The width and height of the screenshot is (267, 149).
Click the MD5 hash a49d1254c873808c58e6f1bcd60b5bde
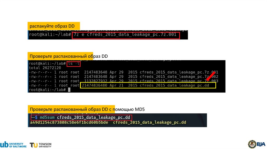tap(69, 122)
